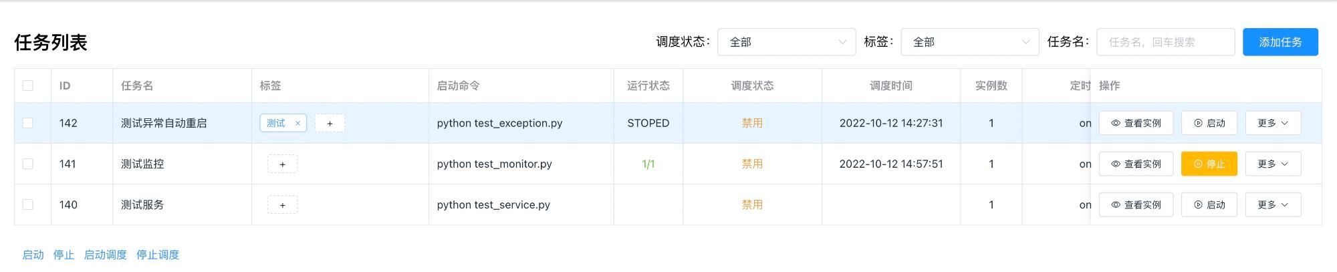Start task 142 with the 启动 play button
The width and height of the screenshot is (1337, 272).
click(1209, 123)
